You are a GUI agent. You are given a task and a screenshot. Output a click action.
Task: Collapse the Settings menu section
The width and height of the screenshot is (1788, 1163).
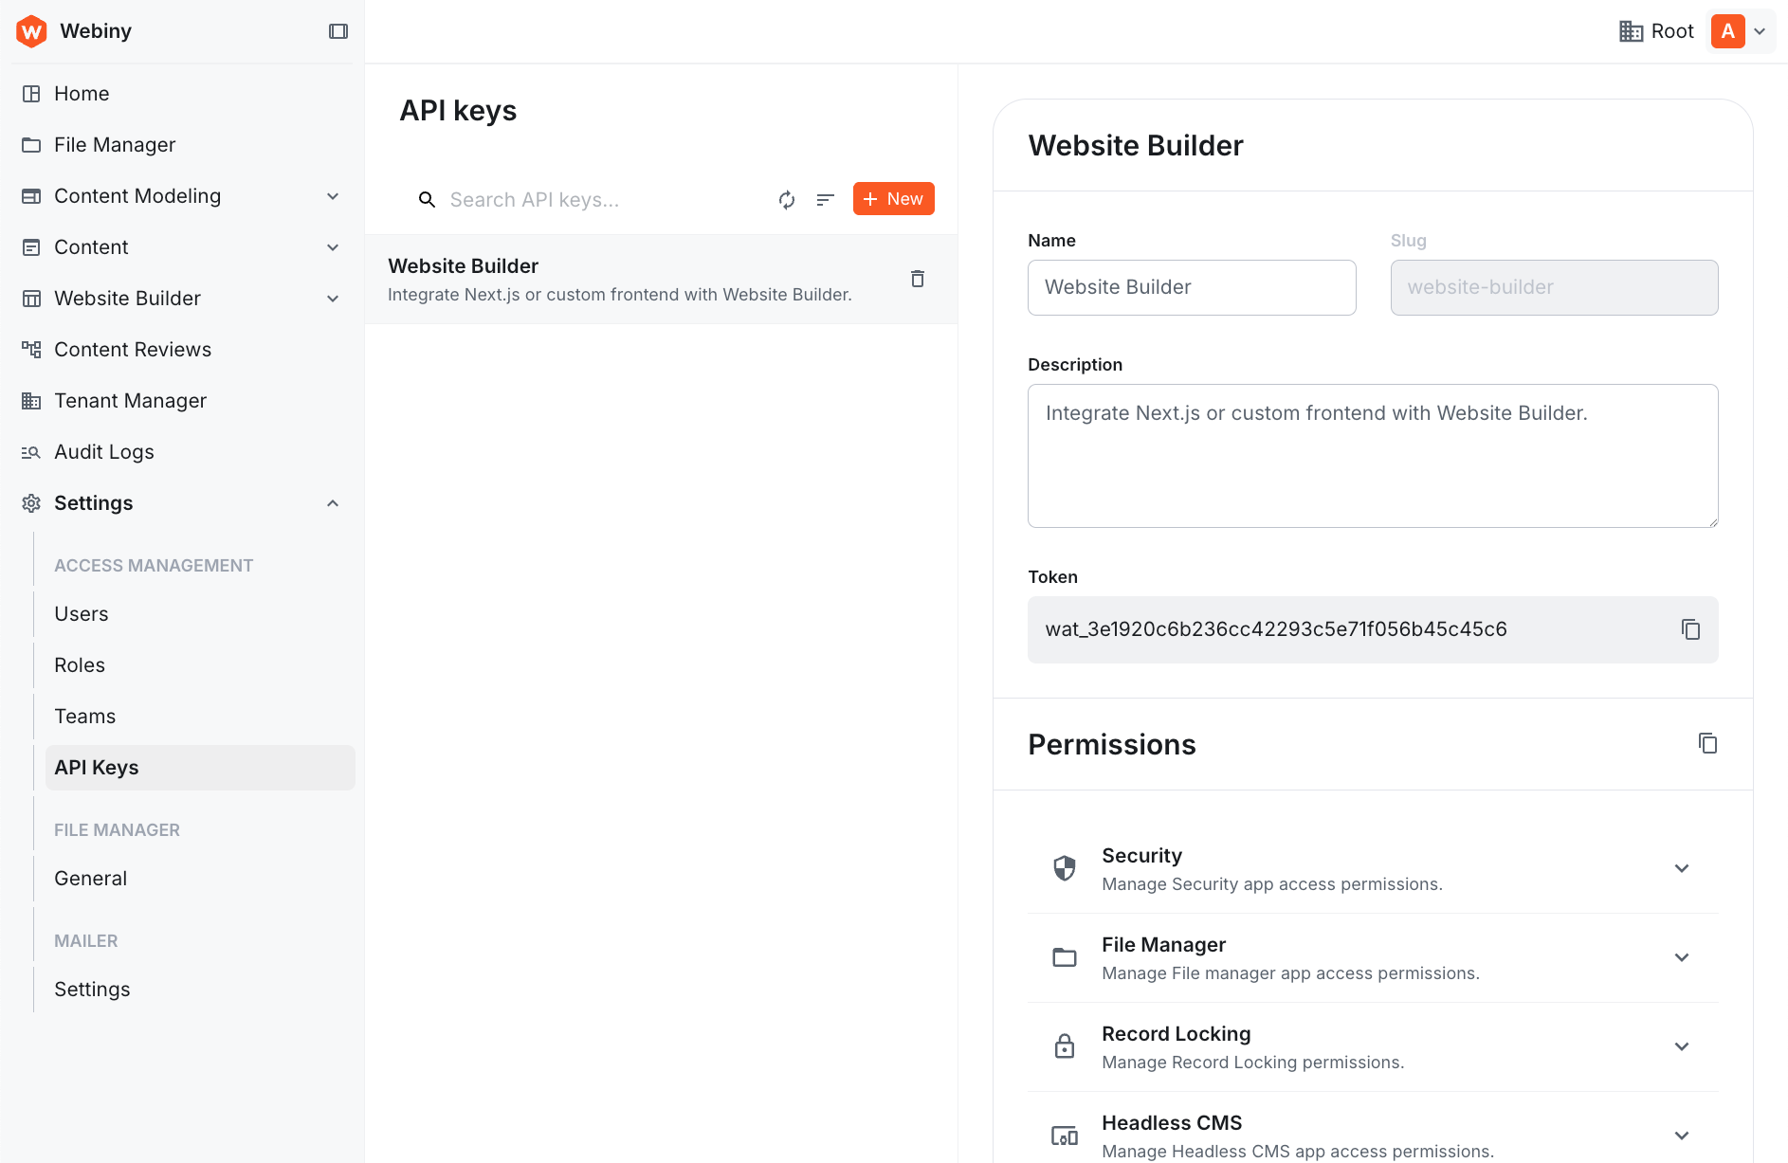[x=333, y=502]
